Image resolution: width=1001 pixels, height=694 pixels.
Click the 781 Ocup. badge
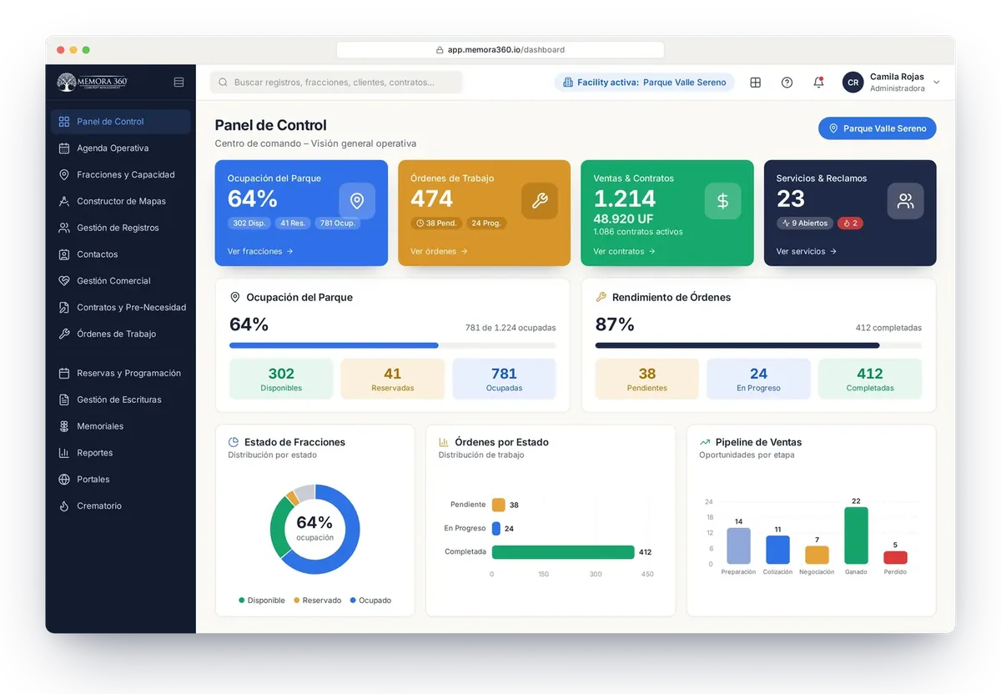pos(338,224)
